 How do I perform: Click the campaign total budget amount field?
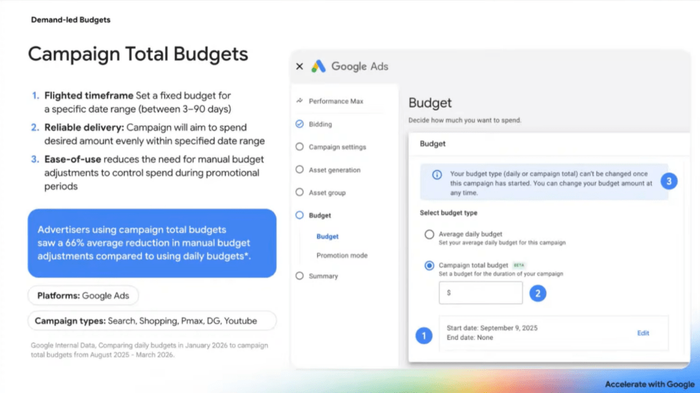pyautogui.click(x=481, y=293)
